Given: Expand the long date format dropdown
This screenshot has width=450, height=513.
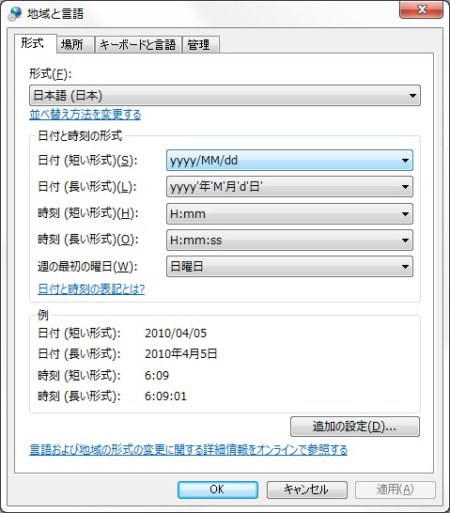Looking at the screenshot, I should tap(289, 187).
